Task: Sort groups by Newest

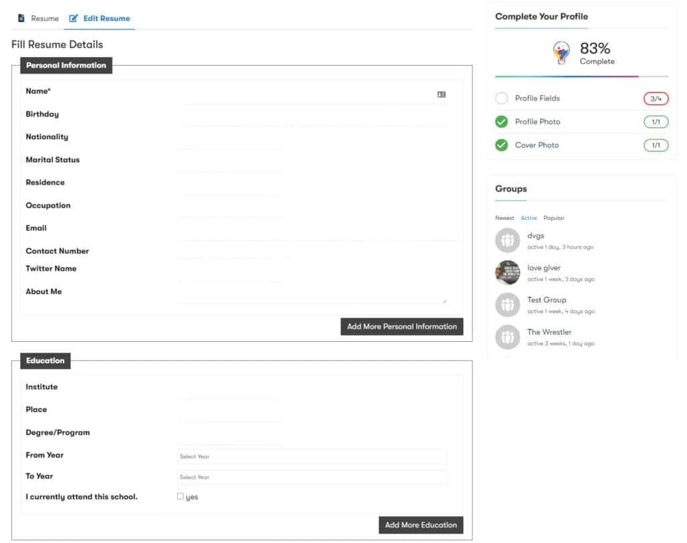Action: [x=505, y=218]
